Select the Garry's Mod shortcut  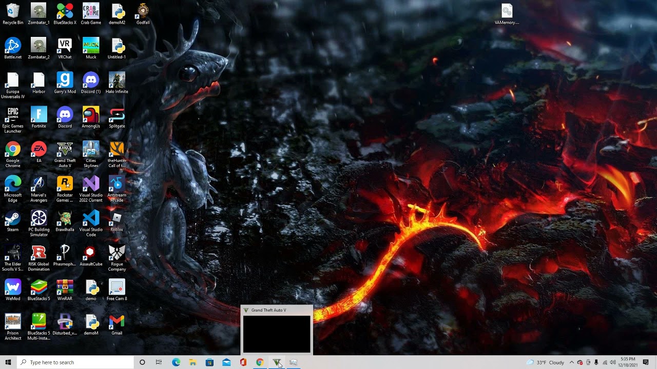[65, 83]
